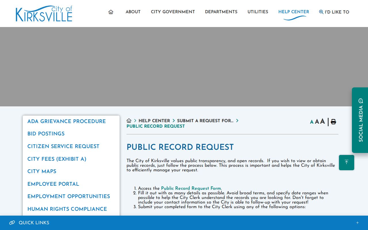Click Public Record Request breadcrumb text
The image size is (368, 230).
[x=156, y=126]
